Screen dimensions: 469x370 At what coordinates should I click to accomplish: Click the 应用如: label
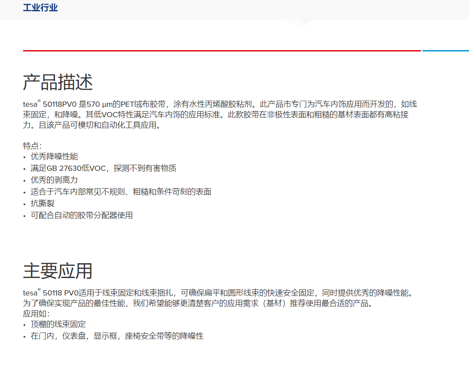point(36,314)
